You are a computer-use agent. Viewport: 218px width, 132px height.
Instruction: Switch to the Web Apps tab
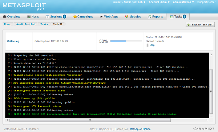[x=109, y=17]
